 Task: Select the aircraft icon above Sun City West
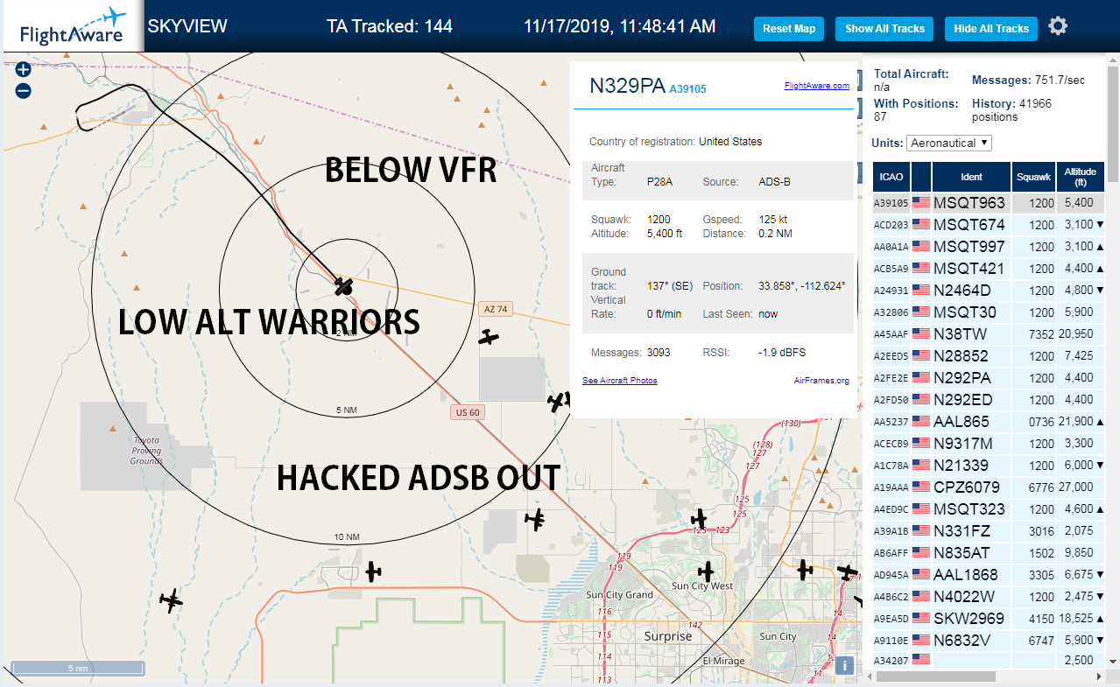(x=698, y=518)
